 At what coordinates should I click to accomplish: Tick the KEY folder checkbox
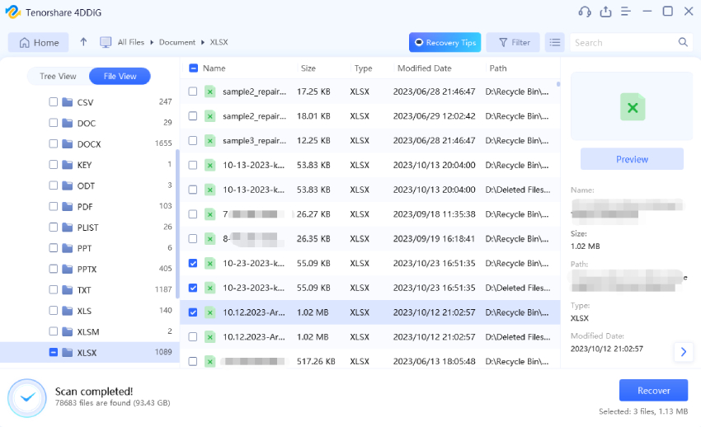(x=54, y=165)
